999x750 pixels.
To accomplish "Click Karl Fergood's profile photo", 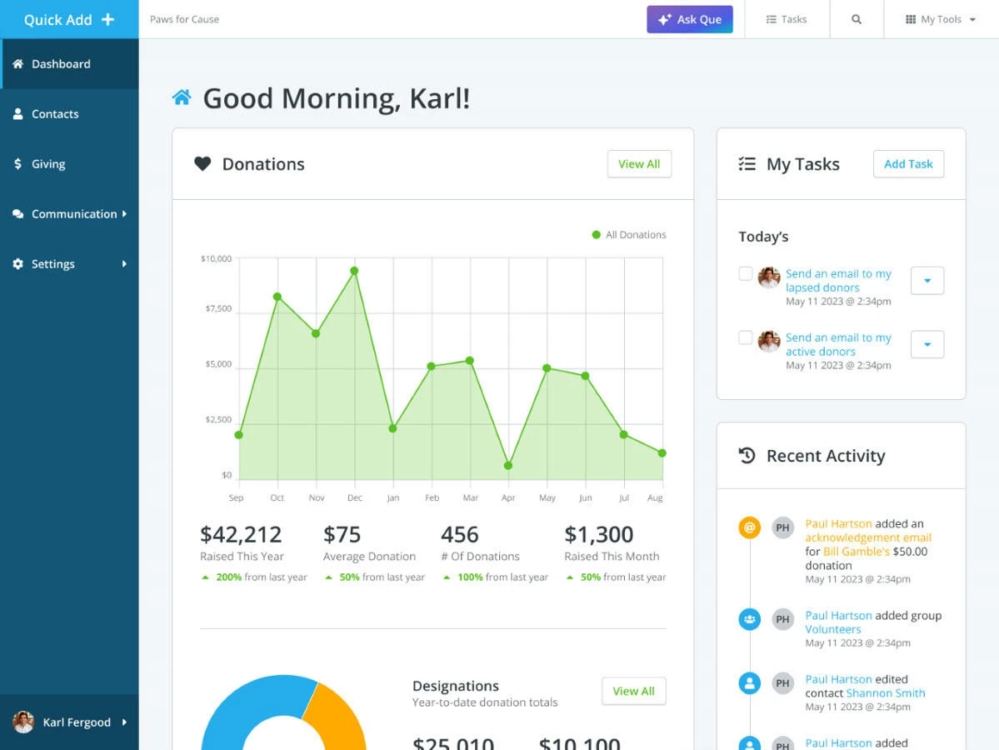I will click(x=23, y=722).
